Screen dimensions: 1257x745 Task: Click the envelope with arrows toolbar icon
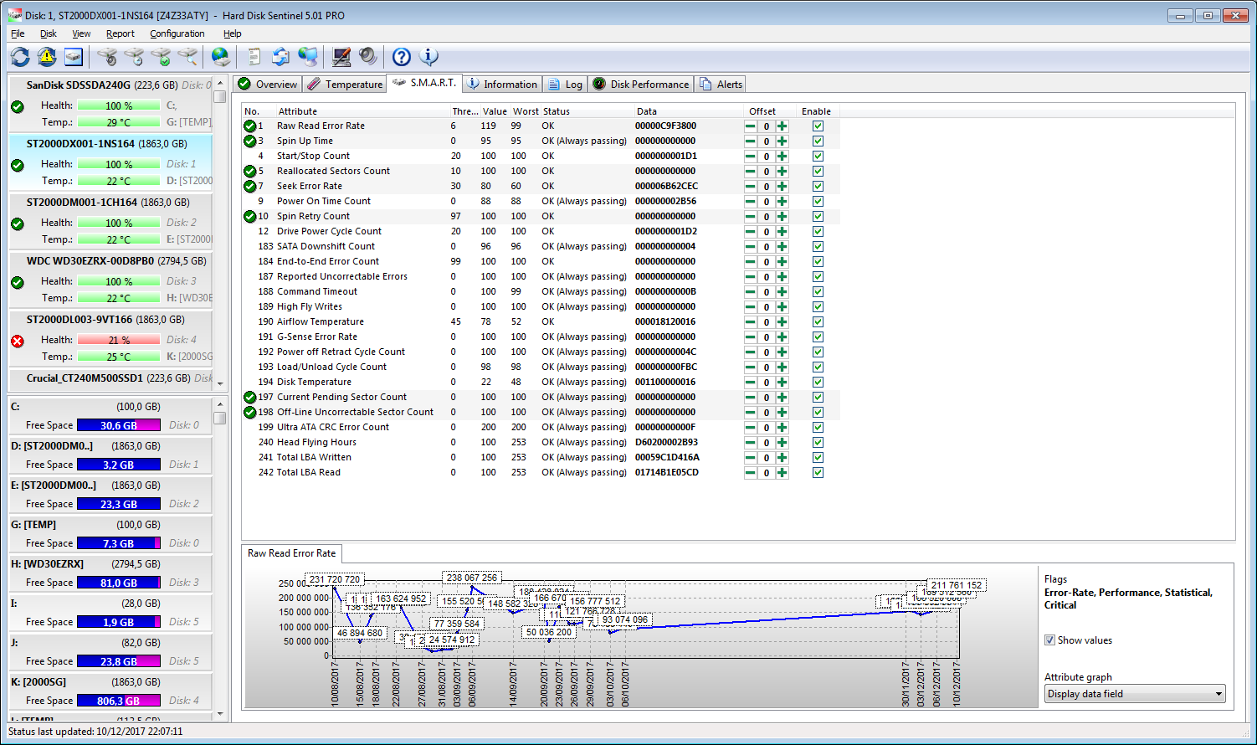tap(281, 57)
